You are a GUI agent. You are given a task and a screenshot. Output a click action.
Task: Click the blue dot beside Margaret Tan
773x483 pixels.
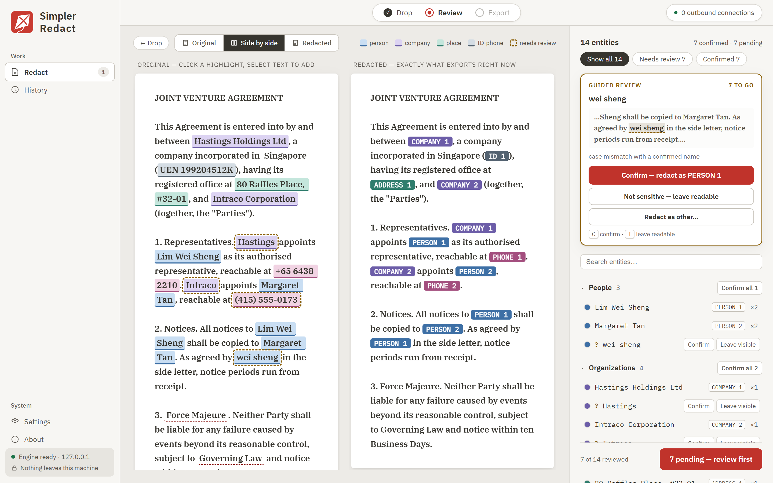587,326
